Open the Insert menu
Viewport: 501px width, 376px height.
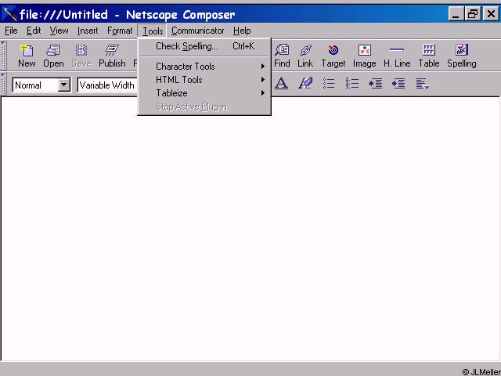point(88,31)
